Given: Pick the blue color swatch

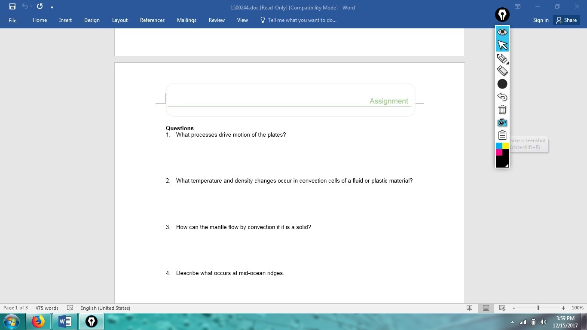Looking at the screenshot, I should (x=499, y=146).
